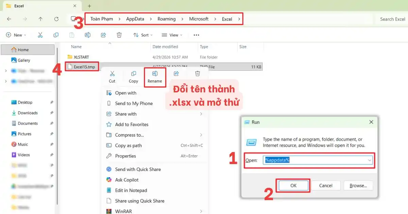
Task: Click OK in Run dialog
Action: pyautogui.click(x=293, y=186)
